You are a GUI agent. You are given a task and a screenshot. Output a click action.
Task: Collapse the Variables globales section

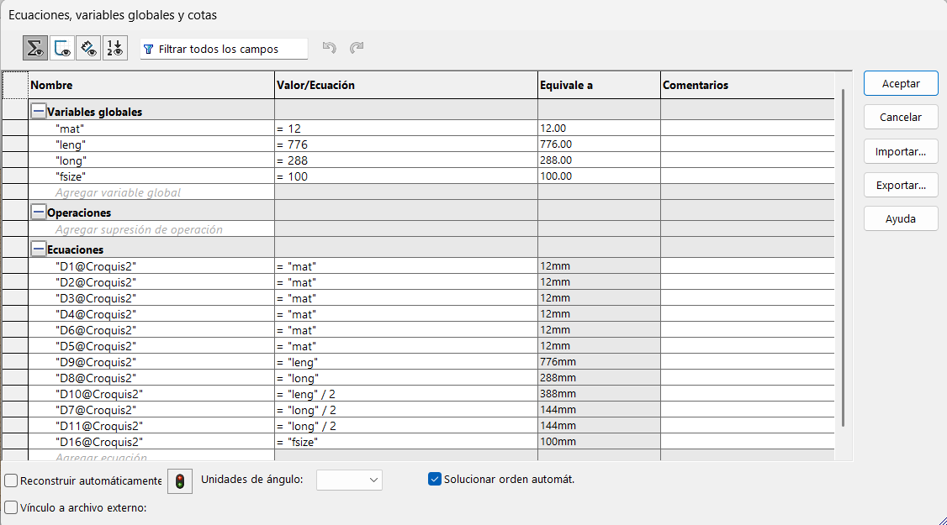pos(38,112)
